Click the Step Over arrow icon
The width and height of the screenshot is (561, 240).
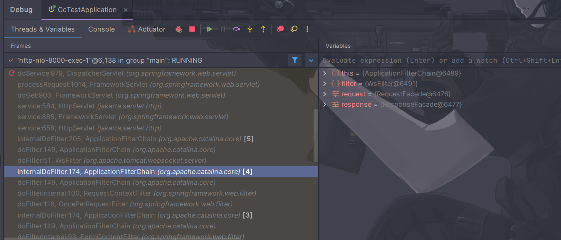pyautogui.click(x=236, y=29)
